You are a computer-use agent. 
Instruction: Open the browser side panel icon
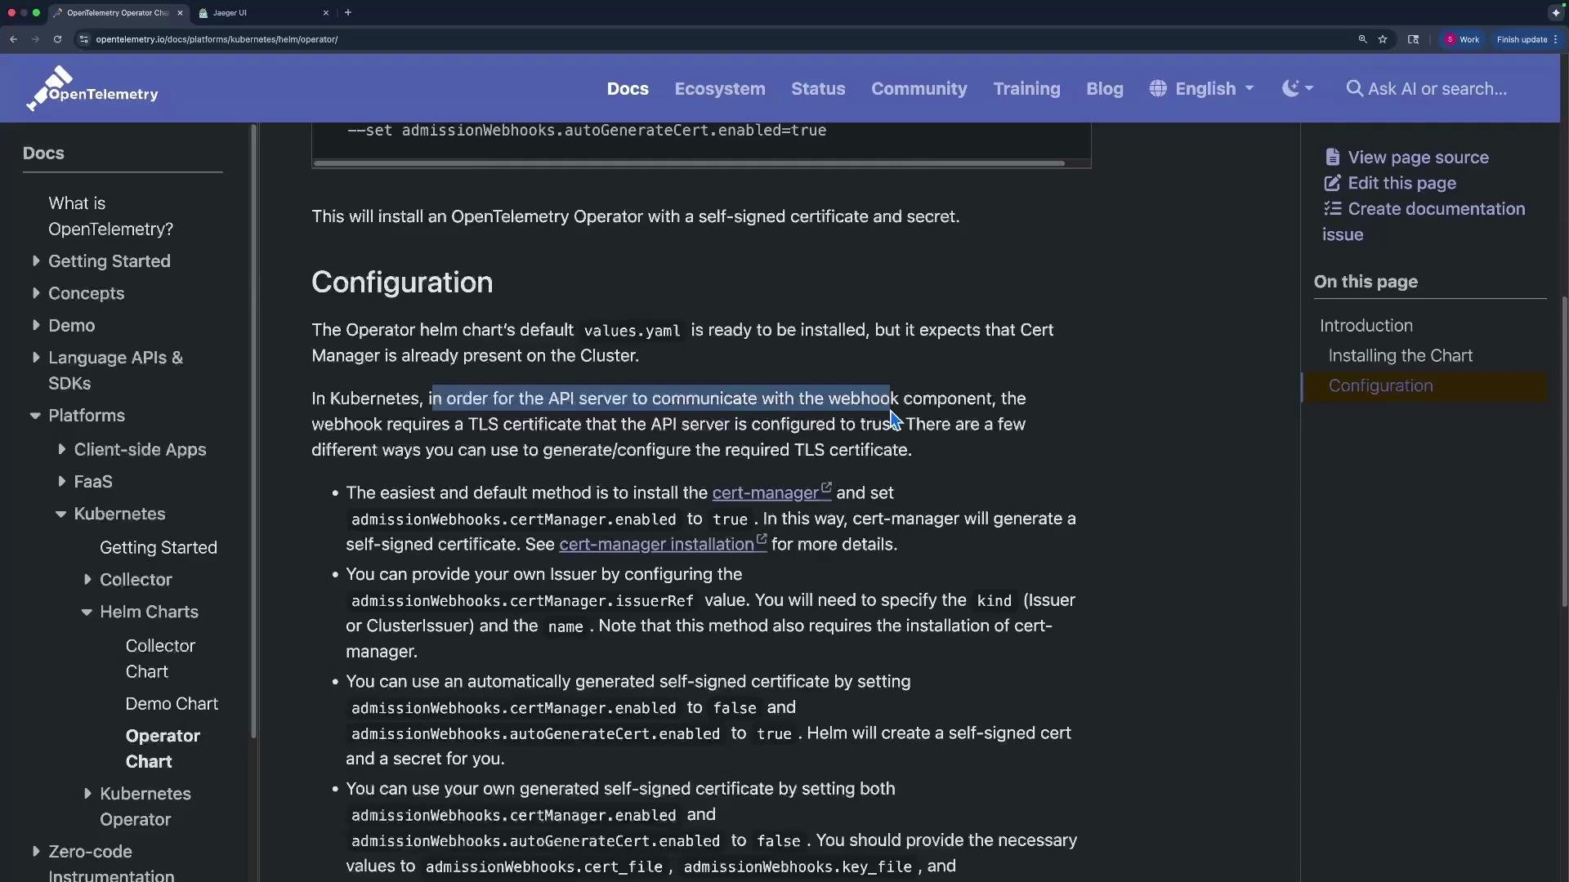(1413, 39)
